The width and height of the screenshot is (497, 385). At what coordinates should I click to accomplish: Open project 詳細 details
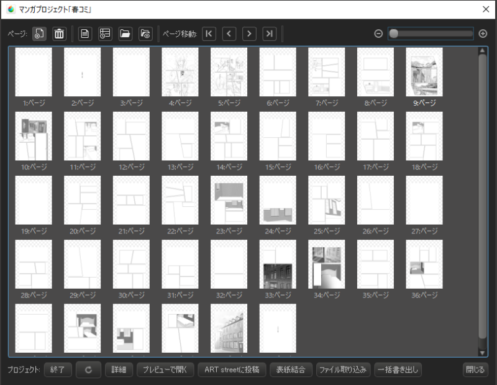pos(119,370)
